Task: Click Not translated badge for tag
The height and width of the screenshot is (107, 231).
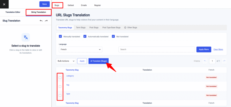Action: click(x=211, y=86)
